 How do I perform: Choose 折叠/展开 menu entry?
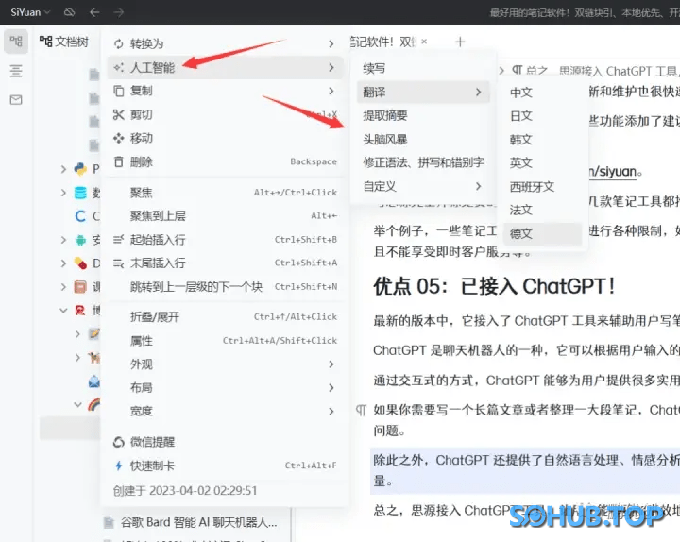224,317
